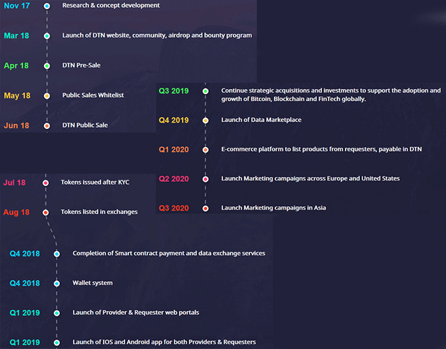
Task: Click the 'Q1 2020' date label
Action: coord(174,150)
